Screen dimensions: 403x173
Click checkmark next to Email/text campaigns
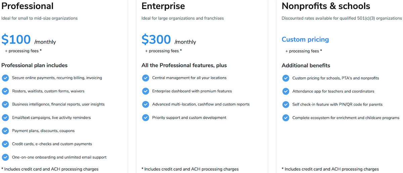pyautogui.click(x=5, y=118)
